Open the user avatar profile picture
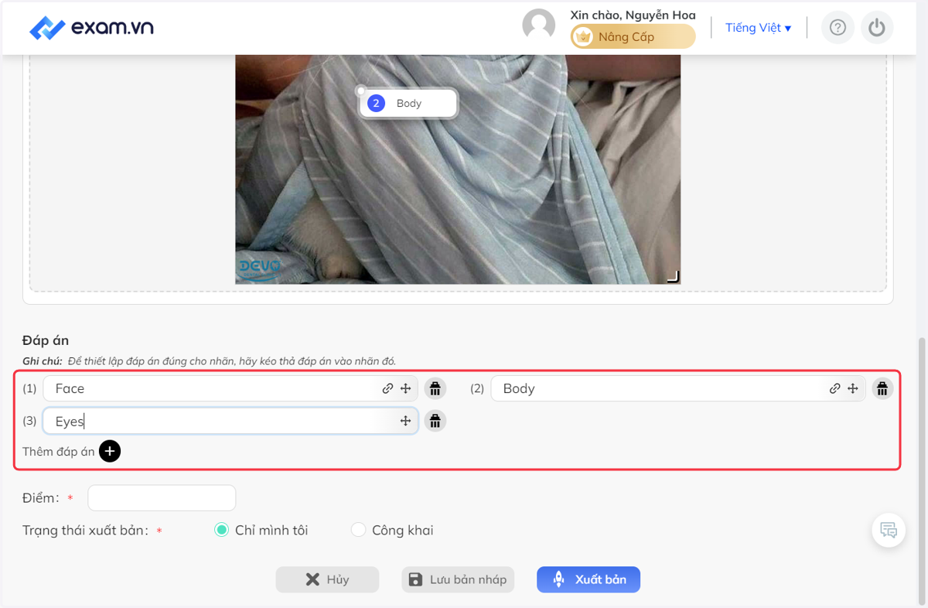 (x=539, y=26)
